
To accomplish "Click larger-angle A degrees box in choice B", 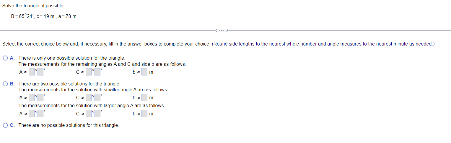I will pyautogui.click(x=32, y=114).
